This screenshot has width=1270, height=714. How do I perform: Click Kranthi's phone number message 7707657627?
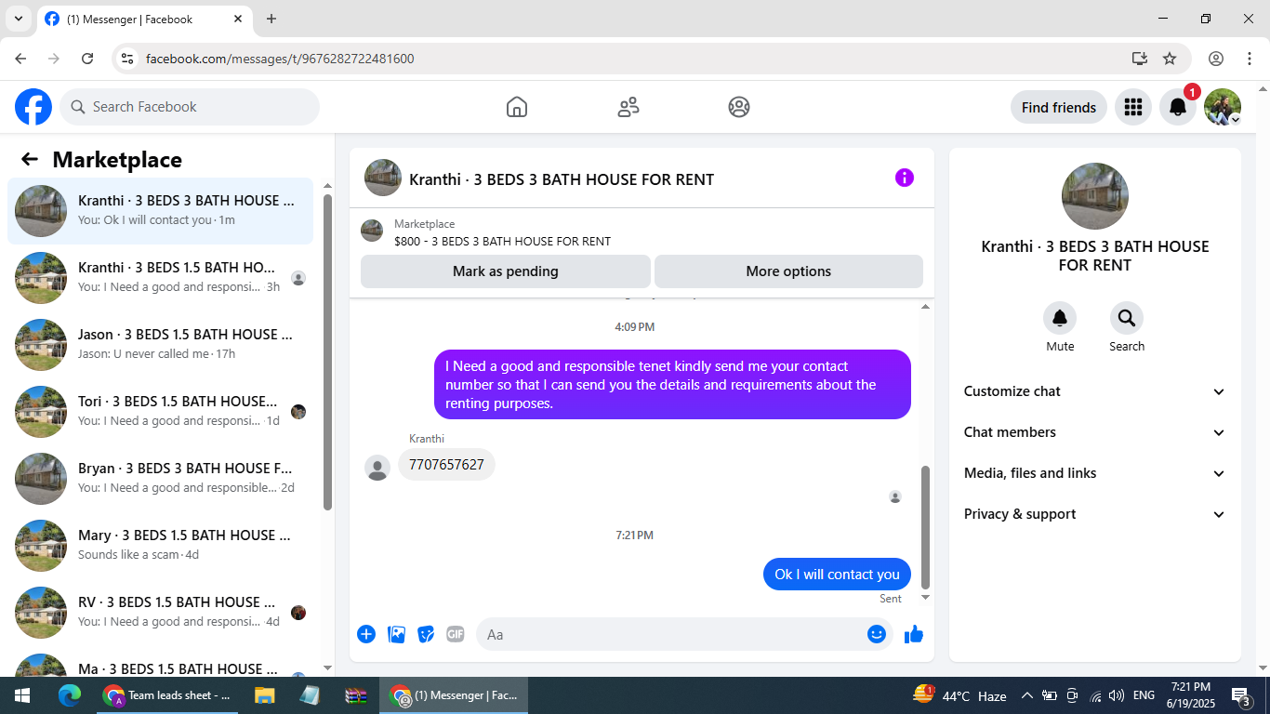446,465
